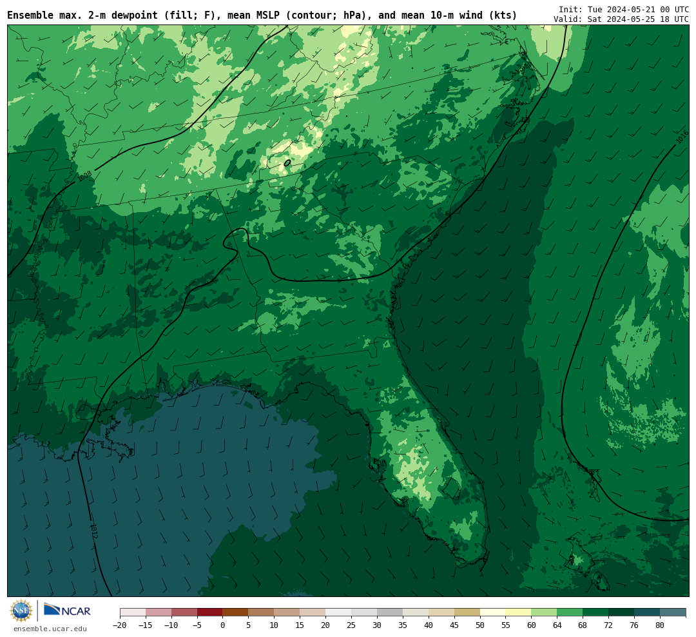This screenshot has width=696, height=637.
Task: Click the teal swatch between 76 and 80
Action: pyautogui.click(x=648, y=612)
